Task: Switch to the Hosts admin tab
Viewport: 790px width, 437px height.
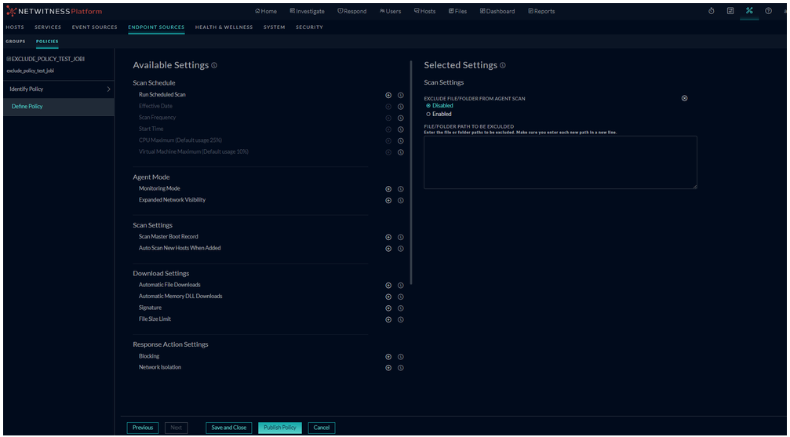Action: click(15, 27)
